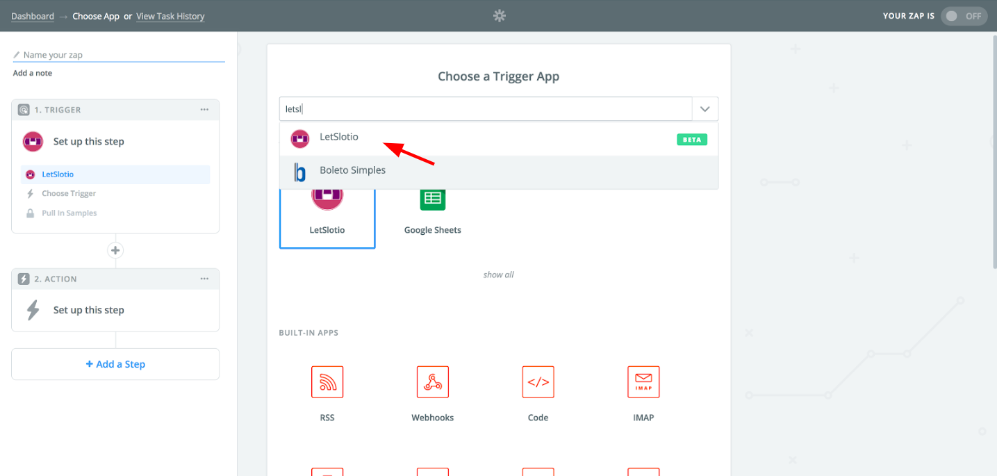Select Pull In Samples in sidebar
Screen dimensions: 997x476
pos(69,213)
